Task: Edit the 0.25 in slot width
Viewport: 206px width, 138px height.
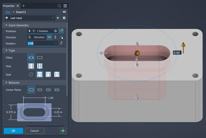Action: click(x=58, y=112)
